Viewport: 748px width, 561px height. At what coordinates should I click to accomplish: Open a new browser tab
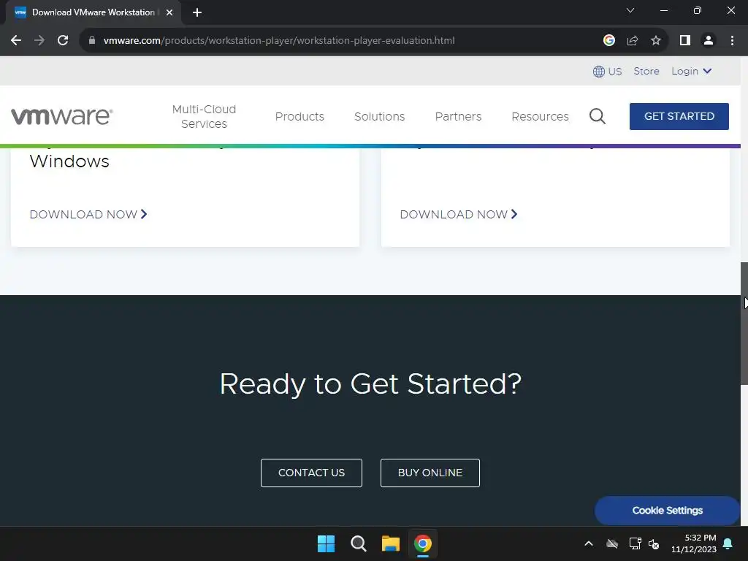tap(197, 12)
